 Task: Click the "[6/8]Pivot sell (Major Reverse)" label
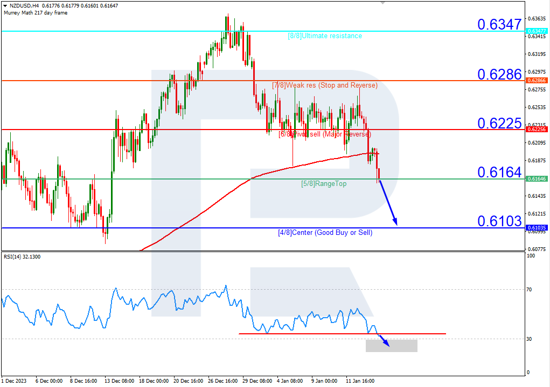[x=324, y=134]
